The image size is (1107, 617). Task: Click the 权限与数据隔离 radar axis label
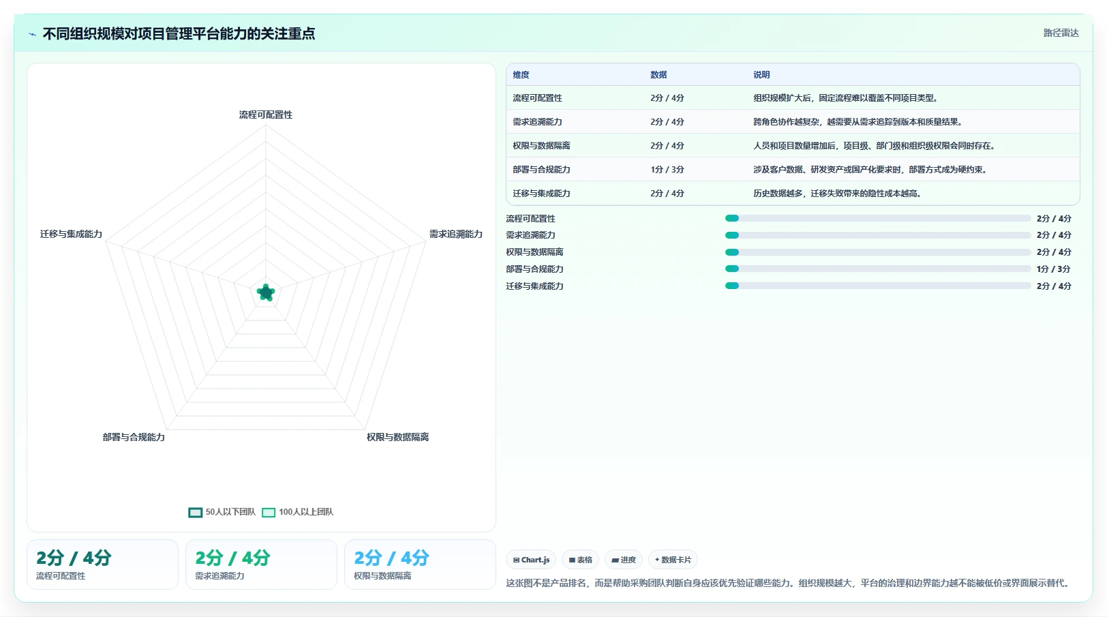[x=397, y=437]
